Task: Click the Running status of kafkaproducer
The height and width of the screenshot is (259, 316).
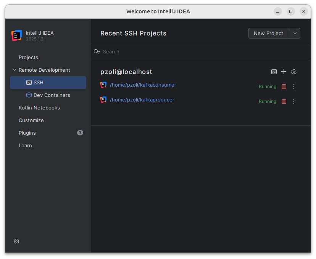Action: pos(268,101)
